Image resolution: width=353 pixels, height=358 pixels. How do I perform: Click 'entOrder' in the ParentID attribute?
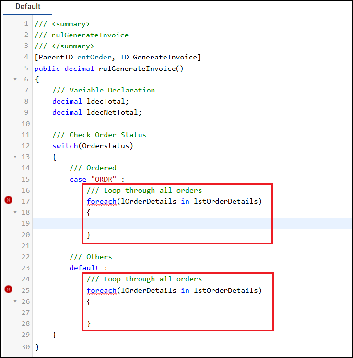coord(94,57)
